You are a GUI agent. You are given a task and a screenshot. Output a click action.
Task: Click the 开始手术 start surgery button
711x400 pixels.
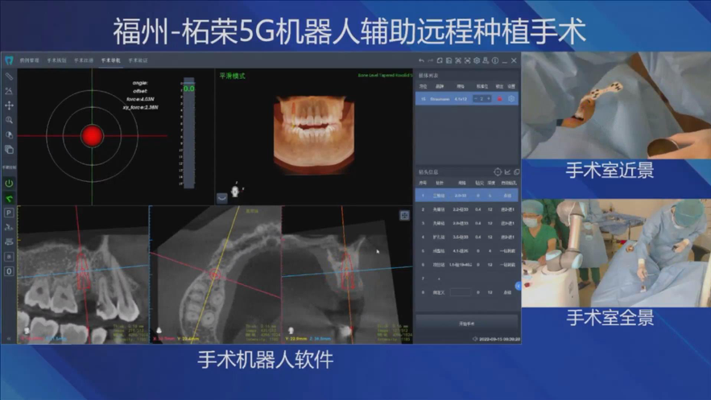tap(466, 324)
